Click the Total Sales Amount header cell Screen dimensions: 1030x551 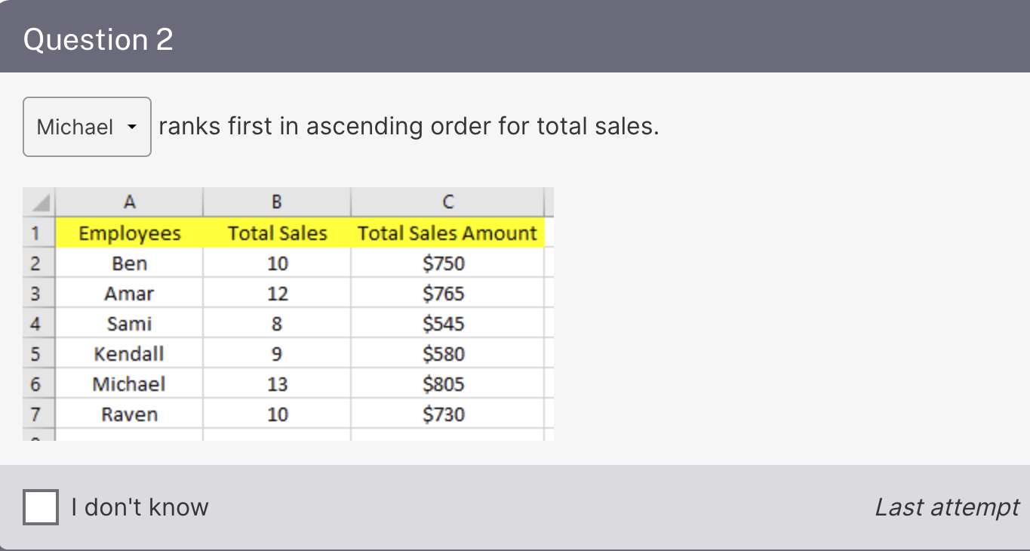[447, 233]
